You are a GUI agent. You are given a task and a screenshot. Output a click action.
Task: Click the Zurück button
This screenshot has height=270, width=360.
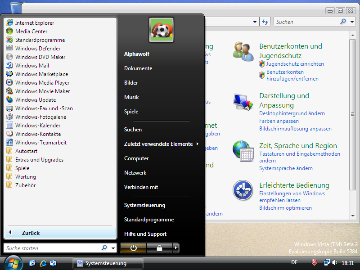tap(31, 233)
